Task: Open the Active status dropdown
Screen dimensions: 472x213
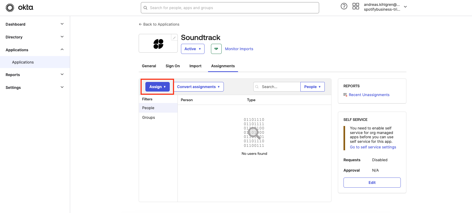Action: [x=192, y=49]
